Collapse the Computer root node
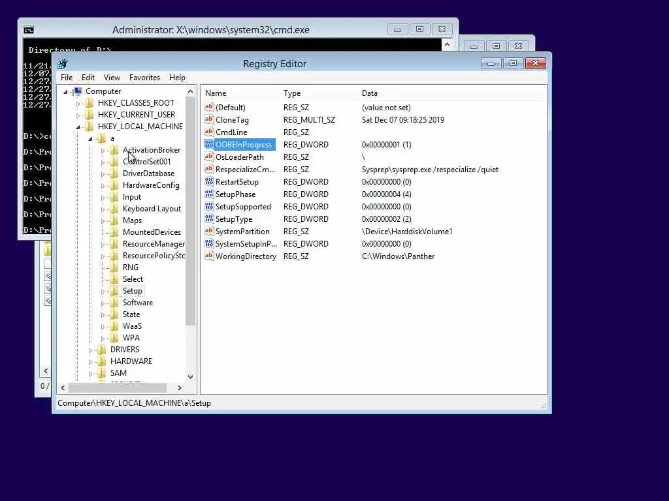The image size is (669, 501). 65,91
